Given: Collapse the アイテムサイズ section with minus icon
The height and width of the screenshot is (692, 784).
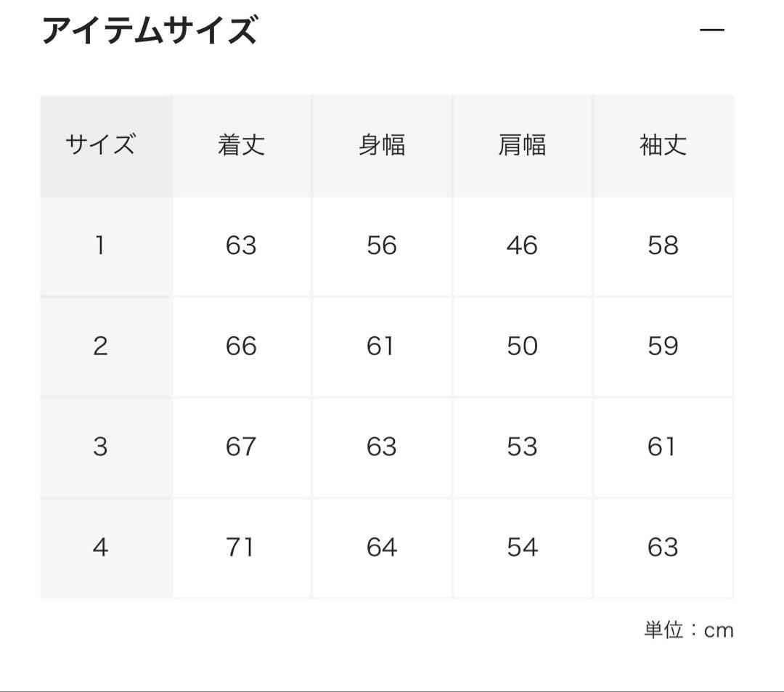Looking at the screenshot, I should click(x=711, y=30).
